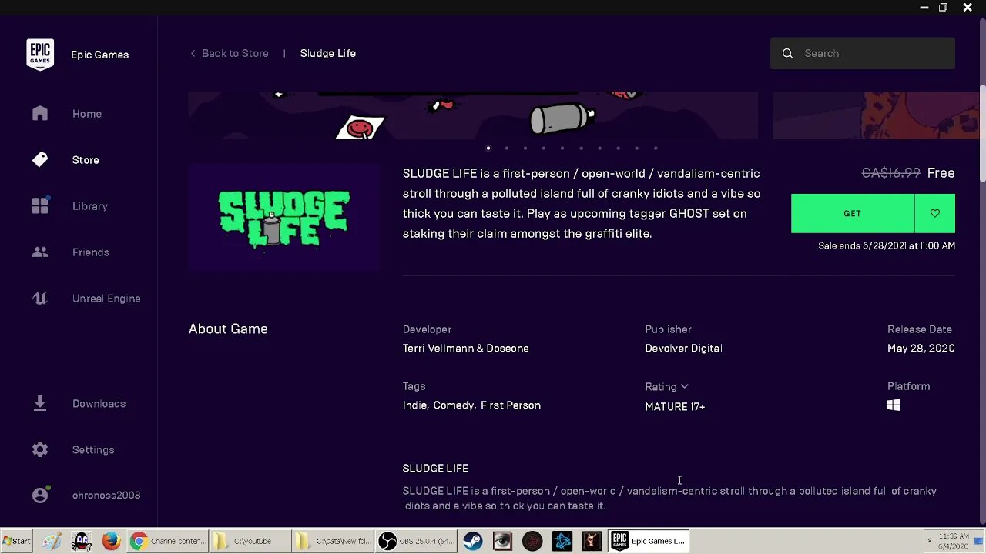Click the First Person tag
Screen dimensions: 986x554
pos(511,405)
